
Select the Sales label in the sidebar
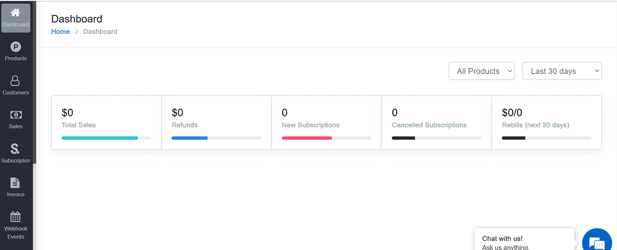coord(16,126)
